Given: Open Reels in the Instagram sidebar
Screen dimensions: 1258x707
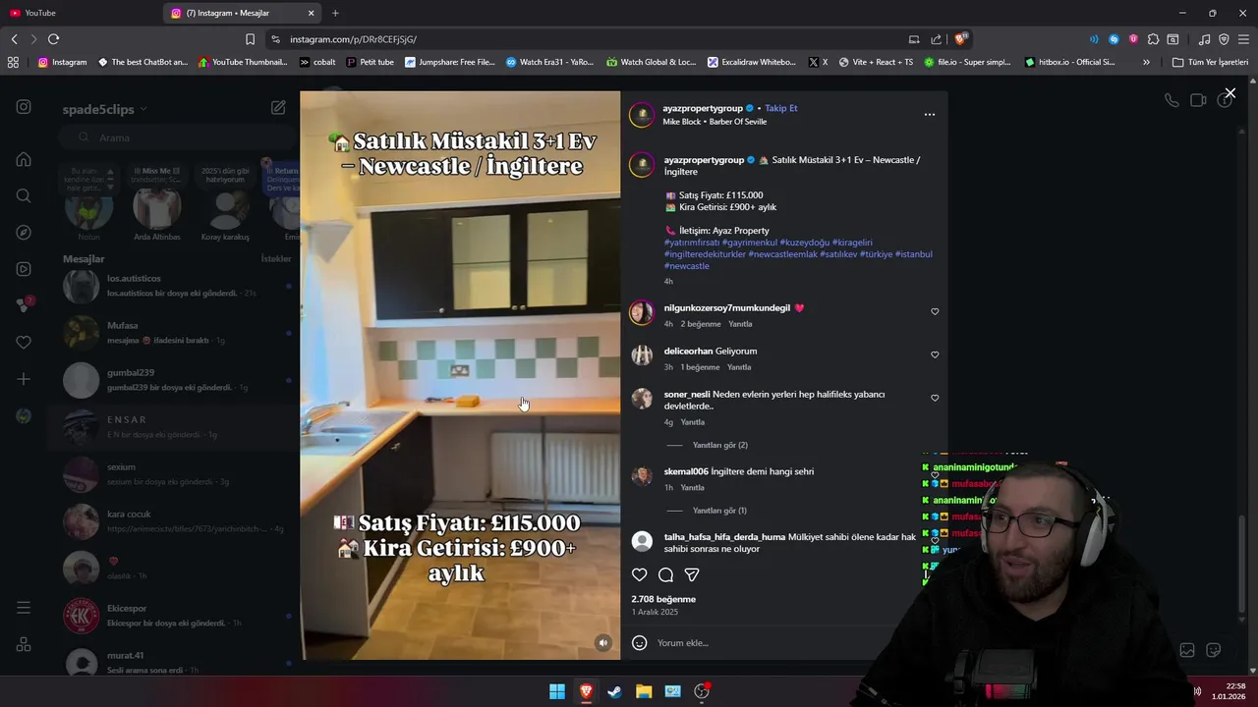Looking at the screenshot, I should pyautogui.click(x=24, y=269).
